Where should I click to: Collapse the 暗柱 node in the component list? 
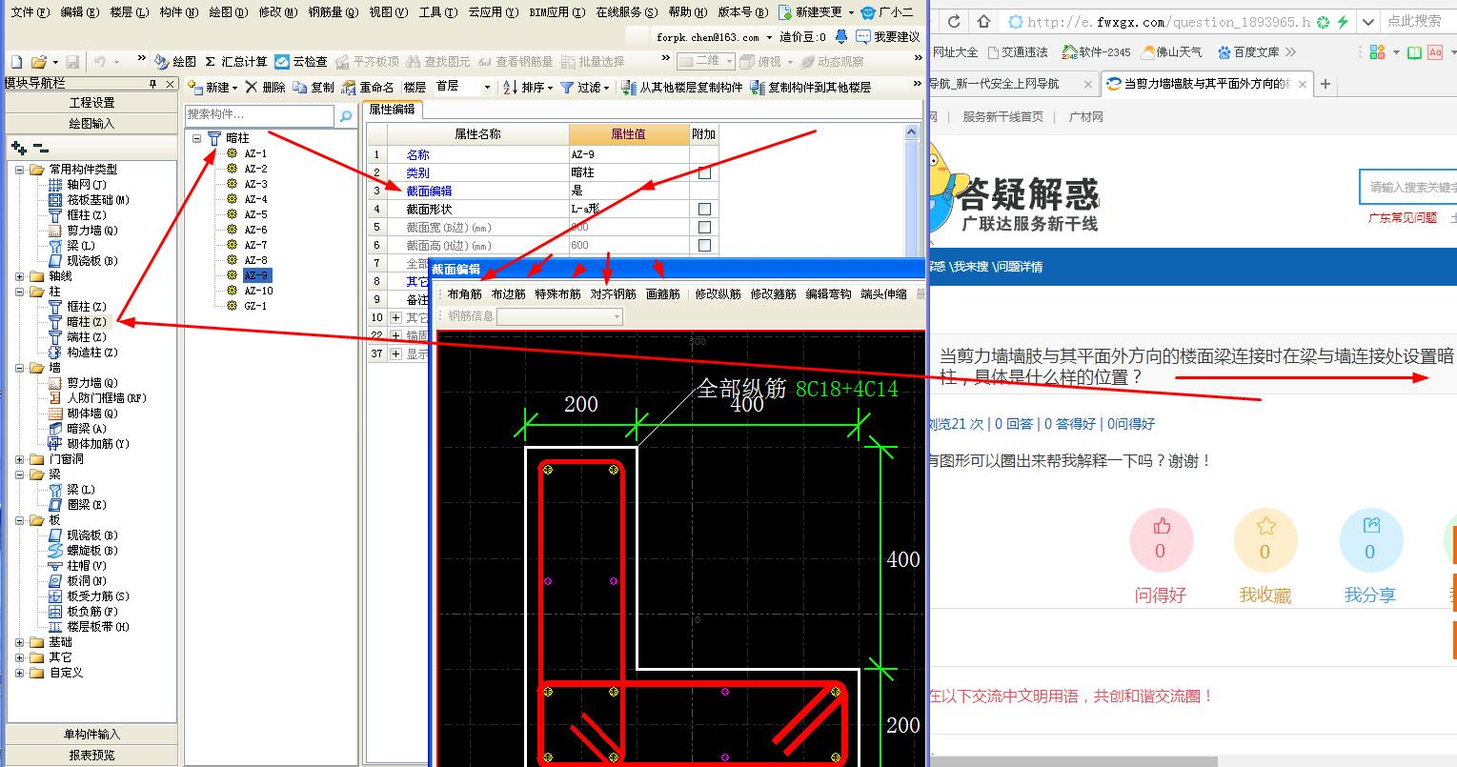coord(196,138)
